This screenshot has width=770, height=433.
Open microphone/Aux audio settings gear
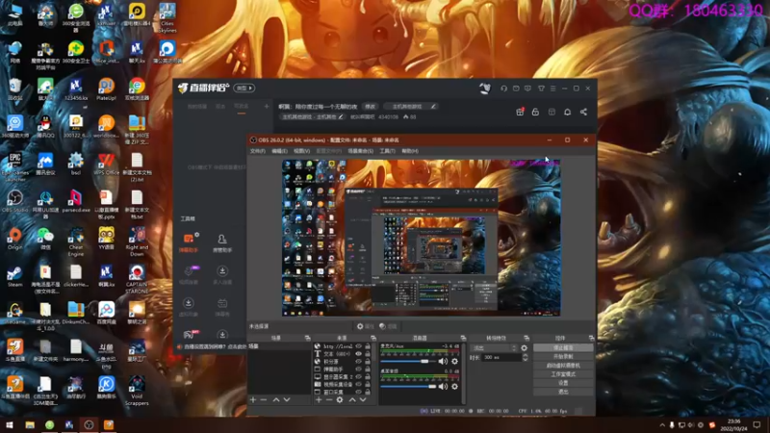tap(454, 362)
